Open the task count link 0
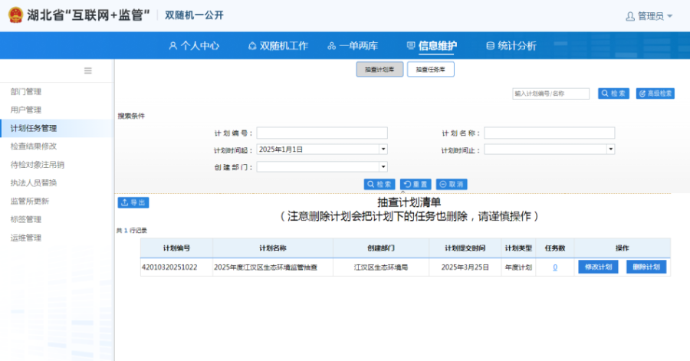Screen dimensions: 690x361 click(x=555, y=267)
